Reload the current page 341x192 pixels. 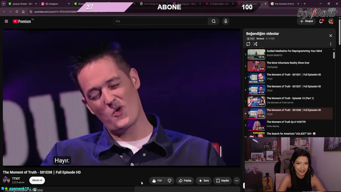(x=17, y=12)
